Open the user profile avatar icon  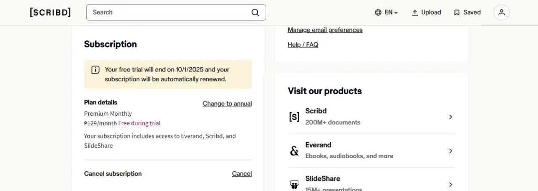[501, 13]
